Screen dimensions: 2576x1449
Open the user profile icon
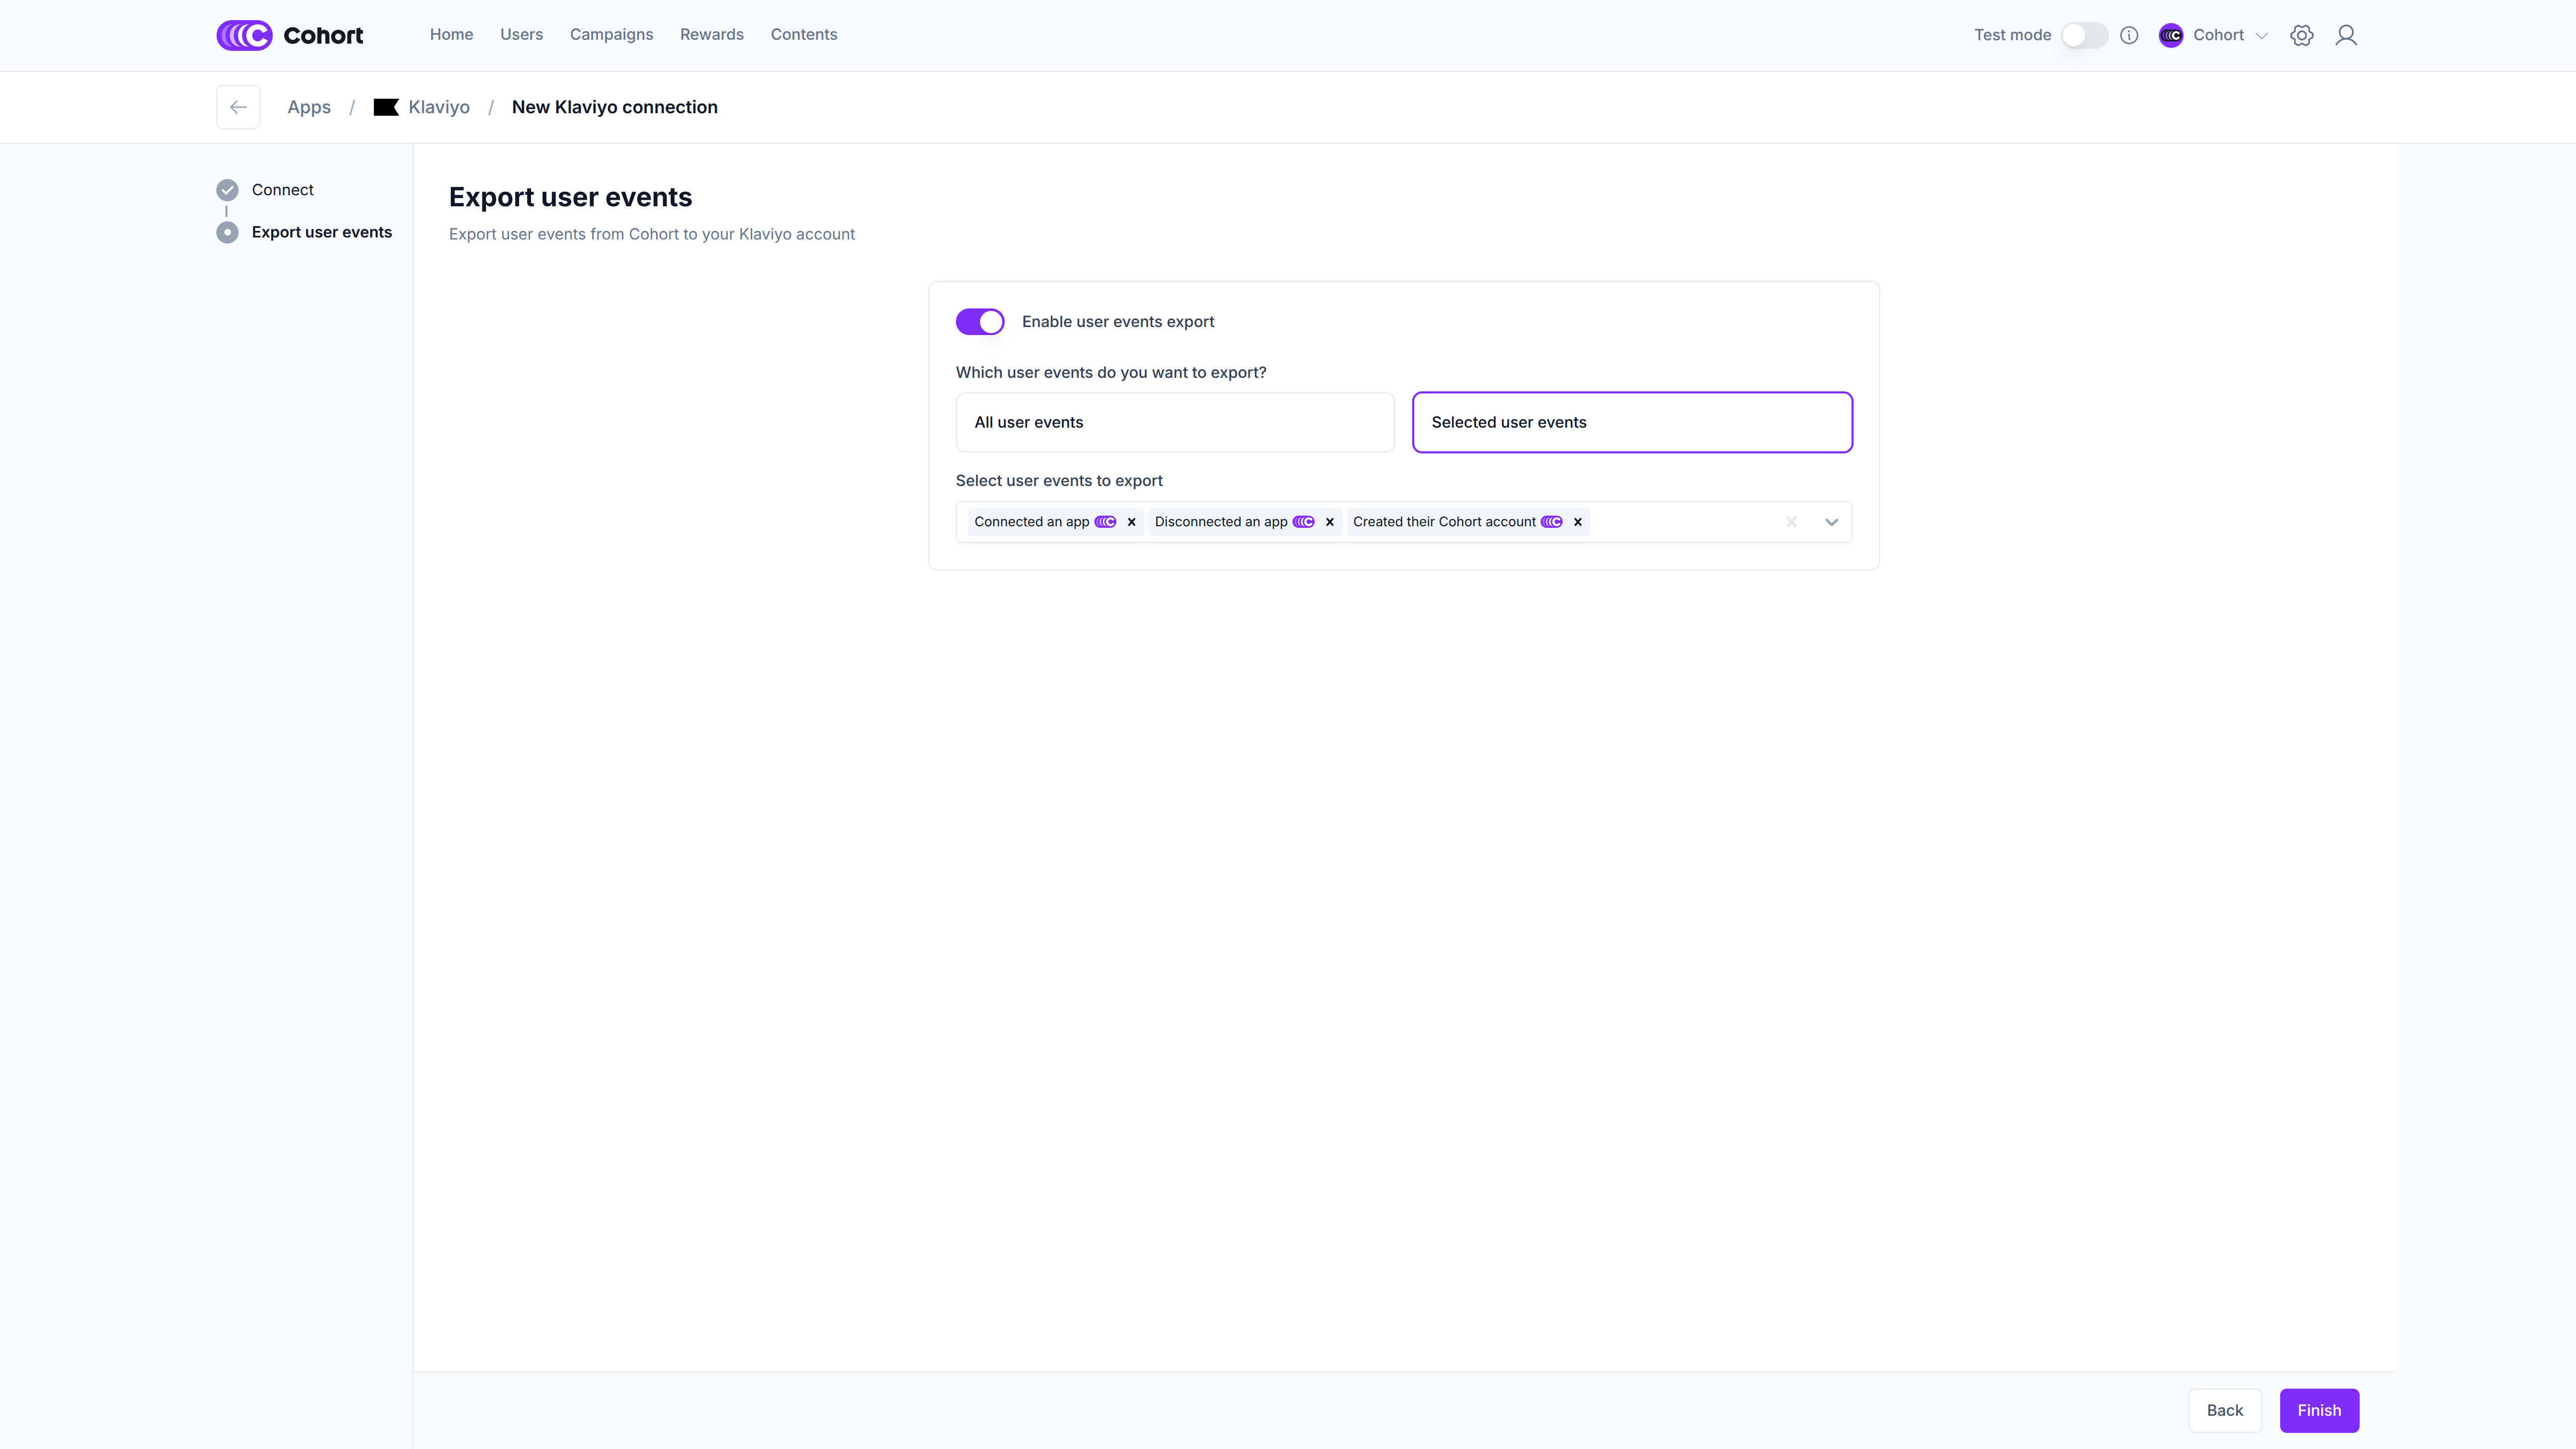2345,35
